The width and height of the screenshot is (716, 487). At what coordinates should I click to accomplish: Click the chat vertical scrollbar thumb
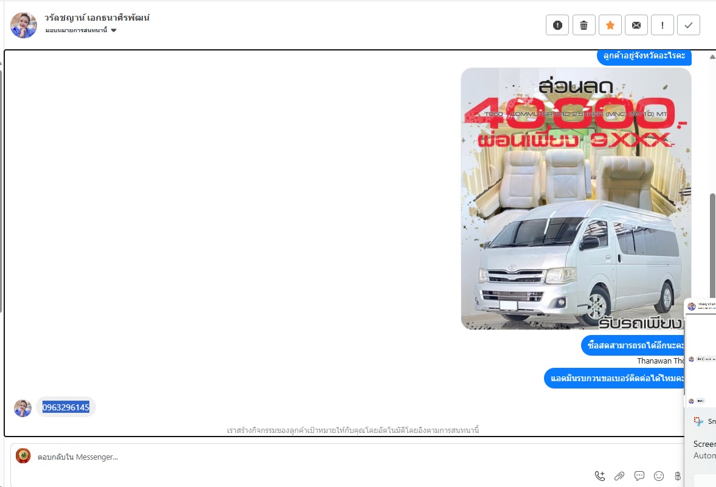[x=712, y=247]
